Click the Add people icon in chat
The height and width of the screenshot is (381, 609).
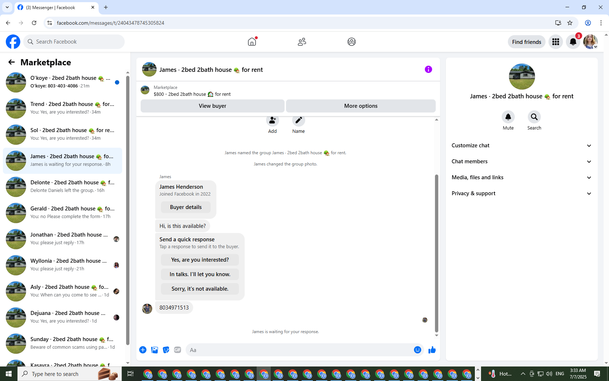[x=273, y=120]
